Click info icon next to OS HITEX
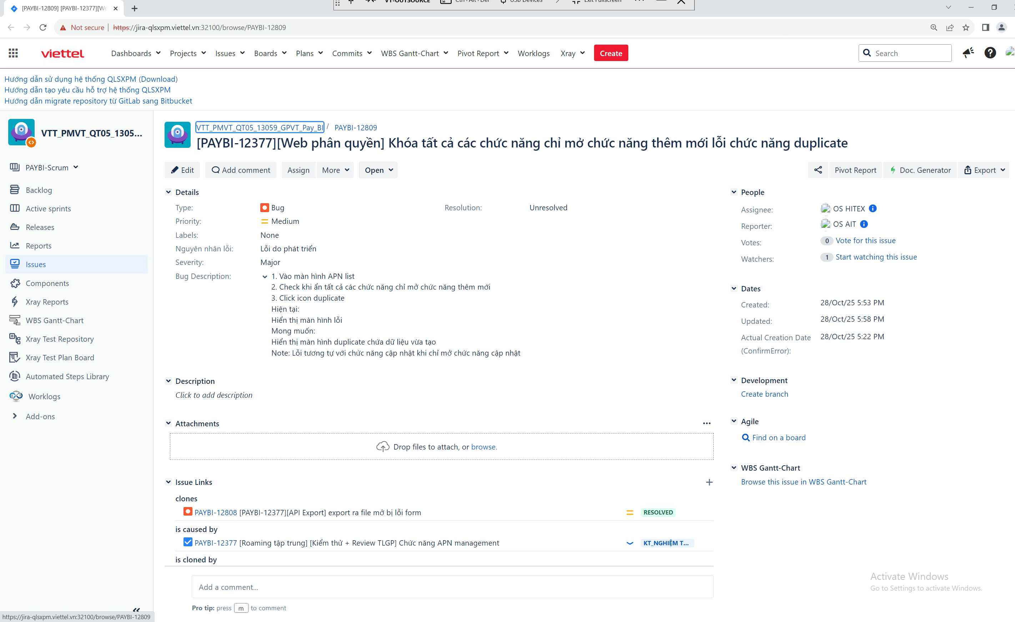 tap(873, 209)
